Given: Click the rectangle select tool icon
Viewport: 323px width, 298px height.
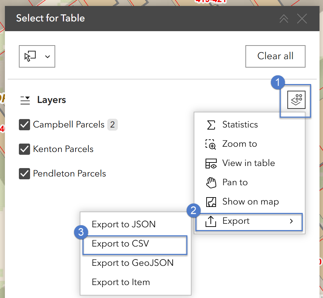Looking at the screenshot, I should point(30,56).
